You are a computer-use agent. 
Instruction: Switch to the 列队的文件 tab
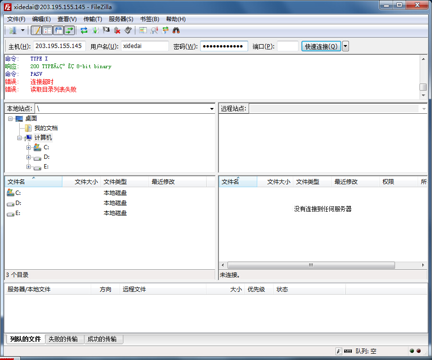pos(25,339)
